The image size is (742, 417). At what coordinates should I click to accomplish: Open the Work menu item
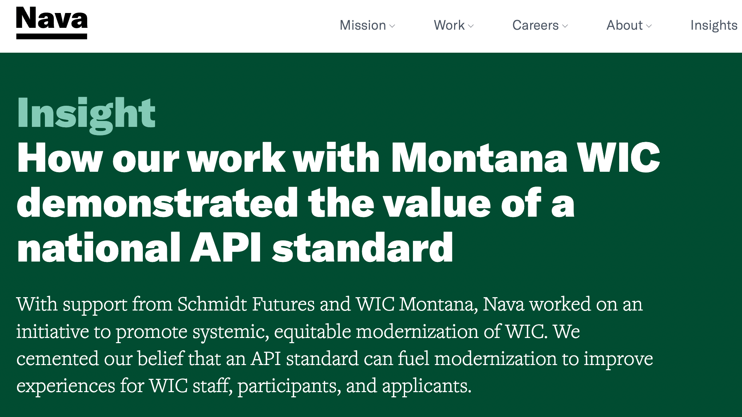coord(449,25)
